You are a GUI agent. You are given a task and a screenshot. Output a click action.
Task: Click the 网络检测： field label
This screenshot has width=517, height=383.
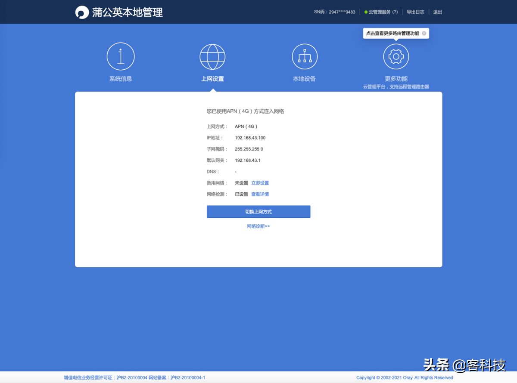click(x=217, y=194)
